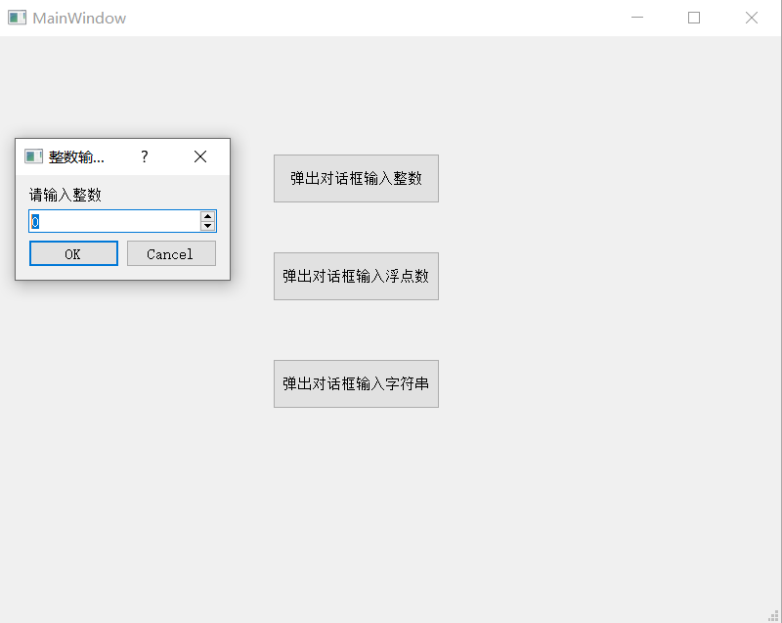Click the MainWindow title text

coord(79,18)
